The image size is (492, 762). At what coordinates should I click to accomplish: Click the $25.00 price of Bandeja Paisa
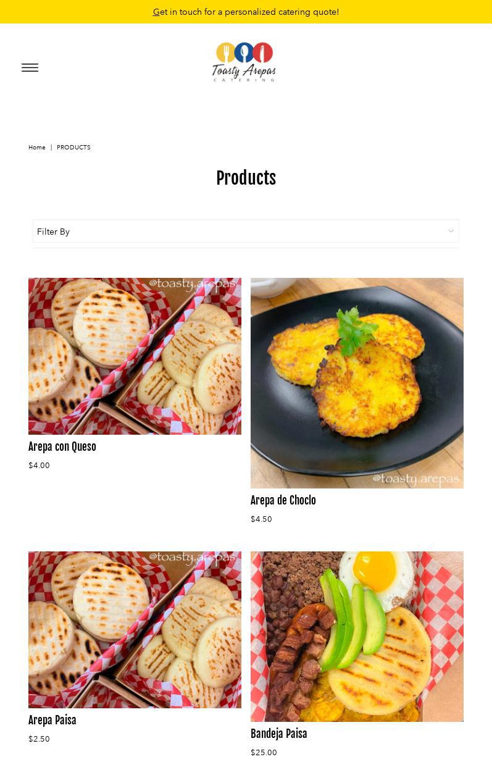click(x=264, y=753)
